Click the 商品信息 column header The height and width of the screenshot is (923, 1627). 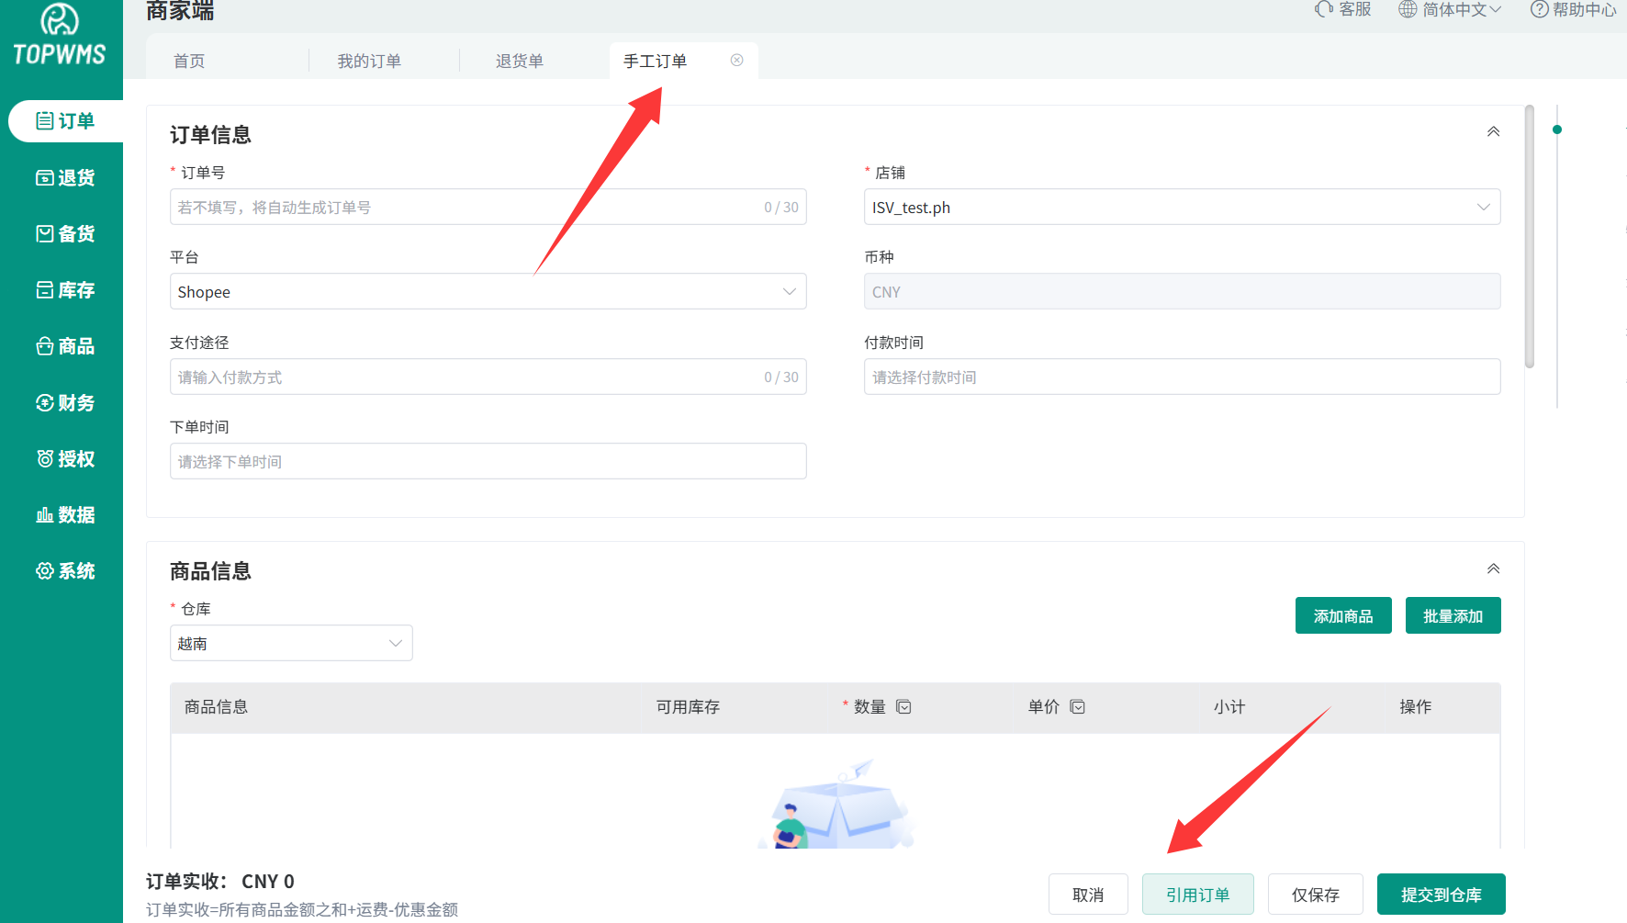pyautogui.click(x=216, y=706)
